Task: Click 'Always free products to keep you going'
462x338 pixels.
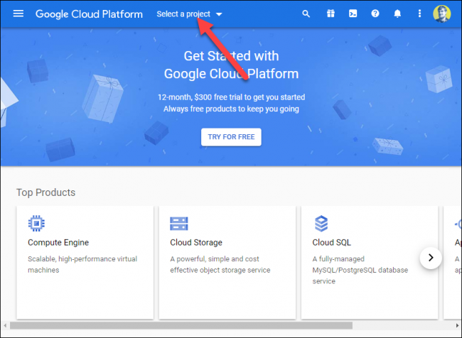Action: [231, 109]
